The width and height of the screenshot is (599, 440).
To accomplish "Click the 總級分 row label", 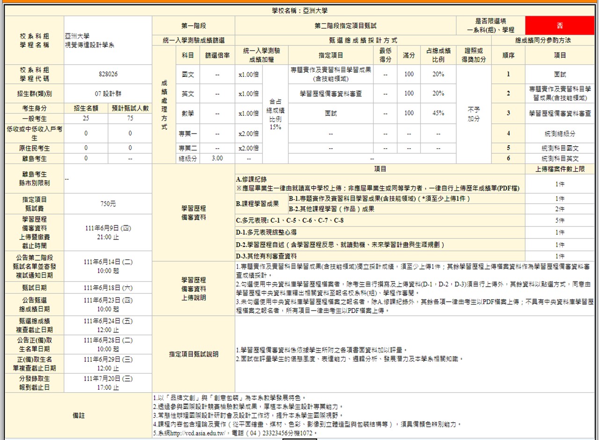I will [188, 158].
